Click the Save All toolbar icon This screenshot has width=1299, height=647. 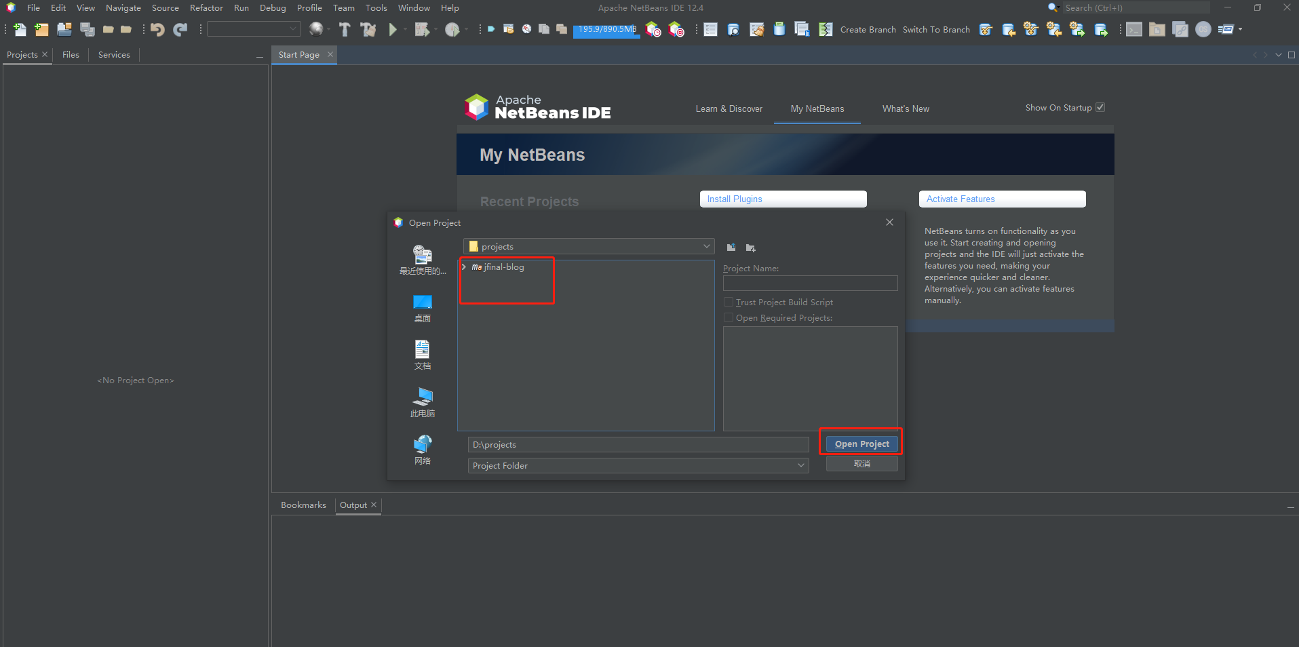pos(88,29)
